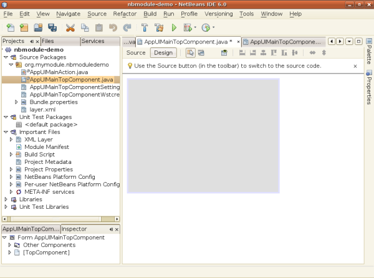The image size is (374, 278).
Task: Toggle Selection Mode in the design toolbar
Action: coord(190,53)
